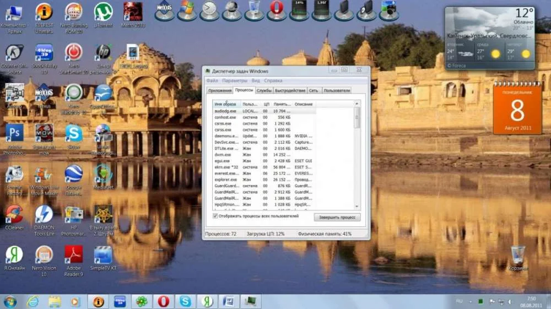The image size is (551, 309).
Task: Switch to the Быстродействие tab
Action: click(290, 90)
